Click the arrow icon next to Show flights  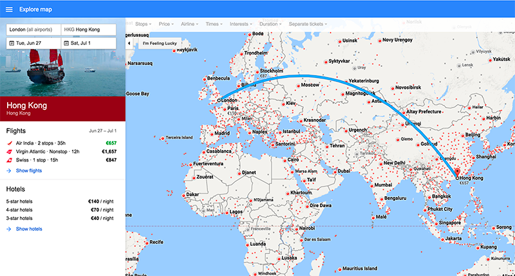(9, 170)
